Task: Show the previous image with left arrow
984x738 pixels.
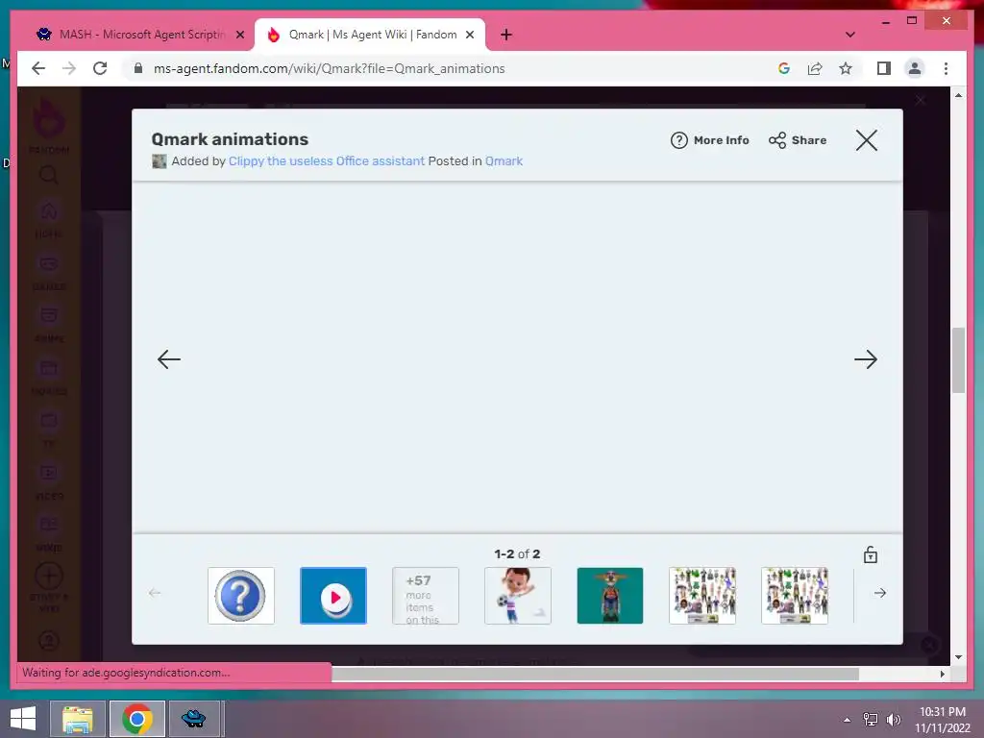Action: [x=169, y=359]
